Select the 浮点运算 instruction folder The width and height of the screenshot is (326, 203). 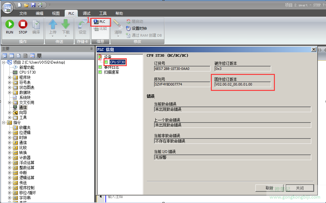tap(27, 163)
